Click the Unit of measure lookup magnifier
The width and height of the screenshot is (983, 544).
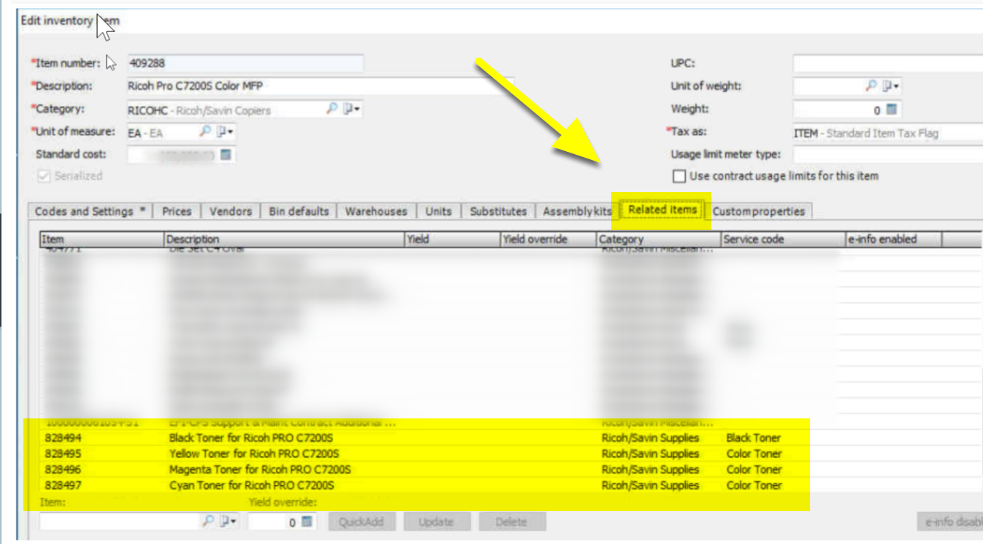click(x=205, y=132)
